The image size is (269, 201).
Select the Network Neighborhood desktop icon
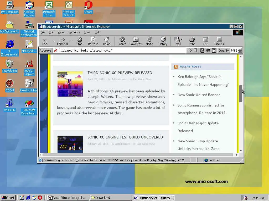[x=29, y=29]
